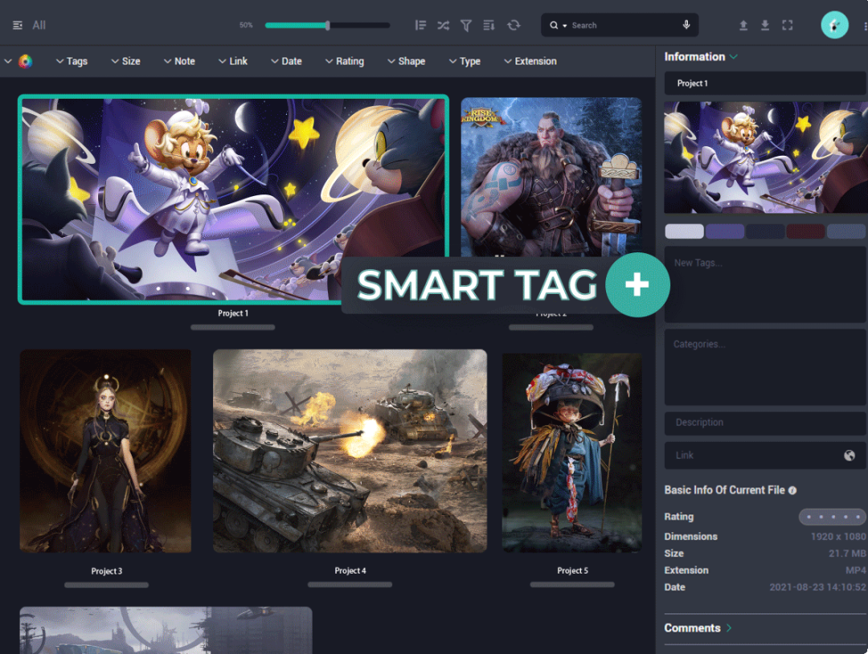Open the filter funnel icon

[x=466, y=26]
